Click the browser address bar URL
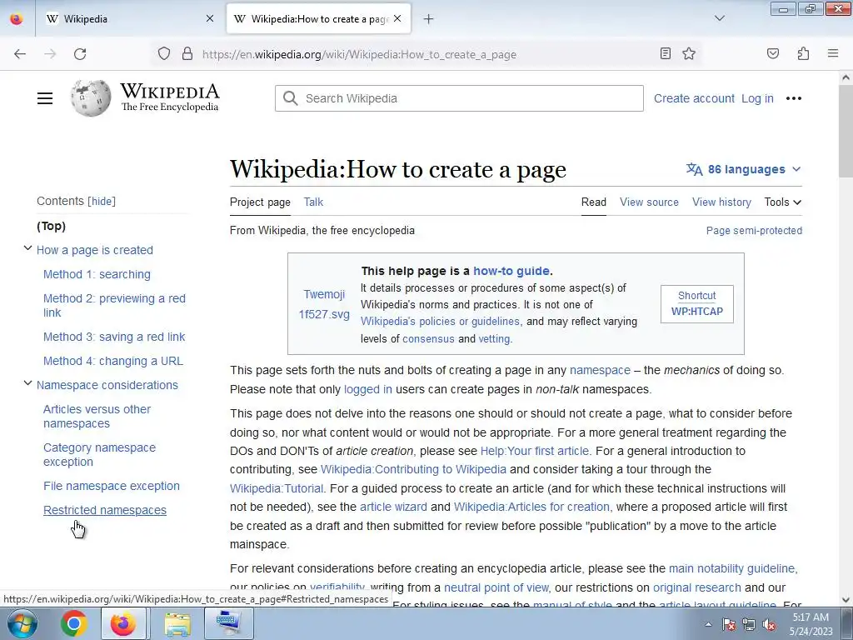853x640 pixels. coord(359,54)
